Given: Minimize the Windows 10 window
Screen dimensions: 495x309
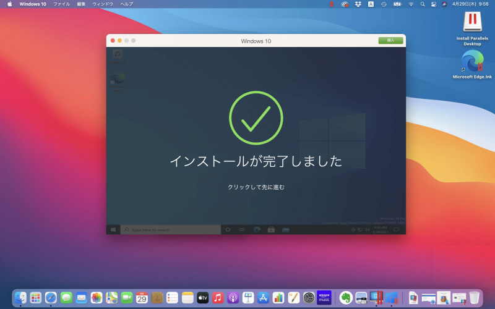Looking at the screenshot, I should (119, 40).
